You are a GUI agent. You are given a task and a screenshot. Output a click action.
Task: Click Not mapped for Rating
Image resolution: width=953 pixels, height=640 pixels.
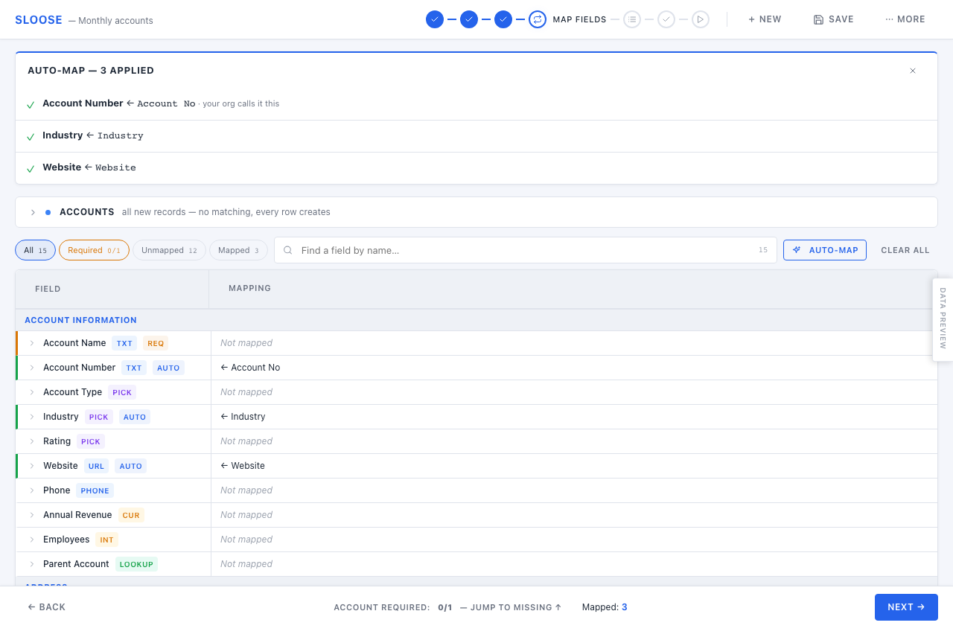[246, 441]
